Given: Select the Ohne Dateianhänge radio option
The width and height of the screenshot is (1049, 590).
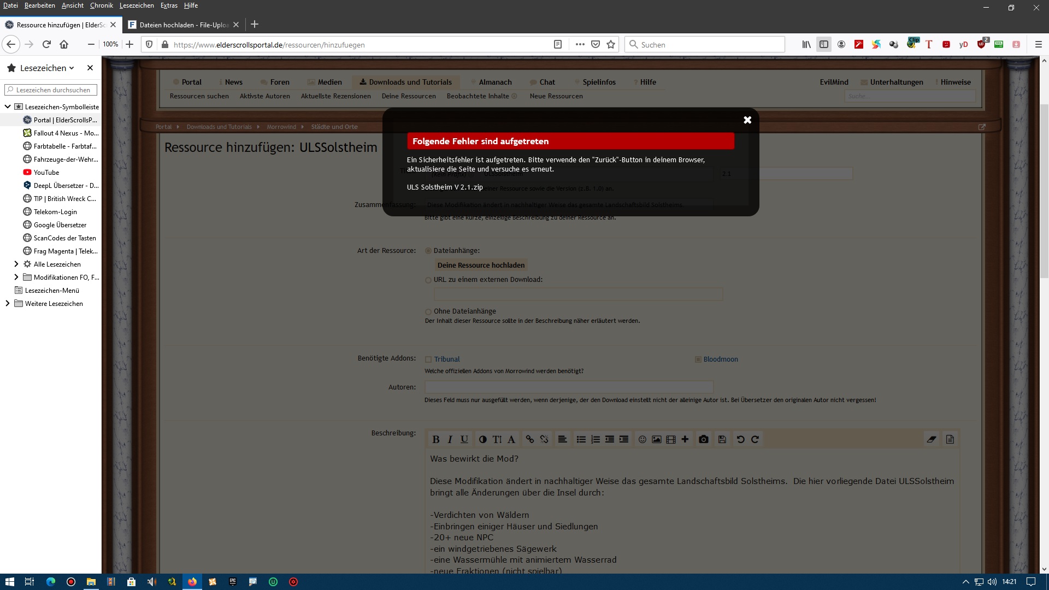Looking at the screenshot, I should [428, 312].
